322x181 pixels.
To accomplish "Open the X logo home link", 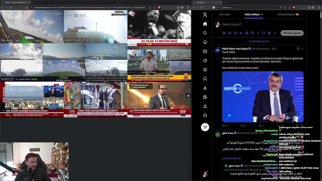I will [x=205, y=15].
